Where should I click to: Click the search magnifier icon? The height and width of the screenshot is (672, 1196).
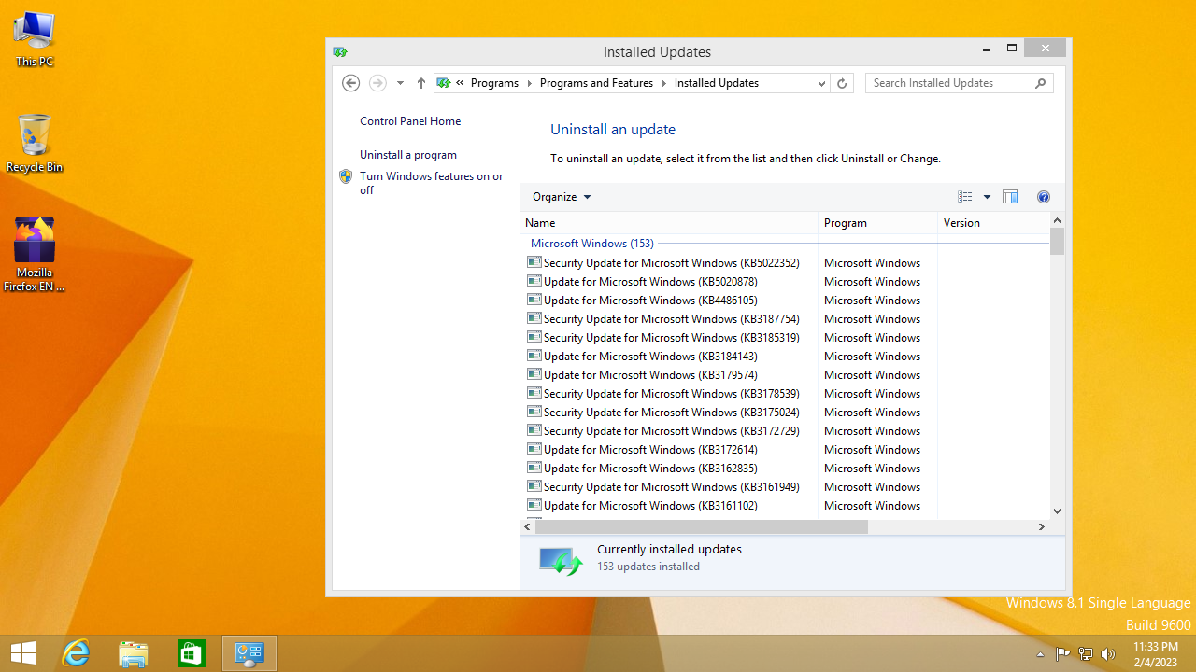click(1041, 83)
